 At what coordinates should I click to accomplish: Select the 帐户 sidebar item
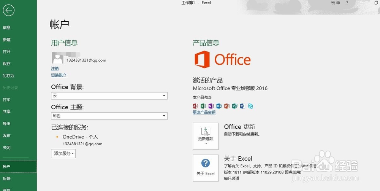(x=18, y=167)
